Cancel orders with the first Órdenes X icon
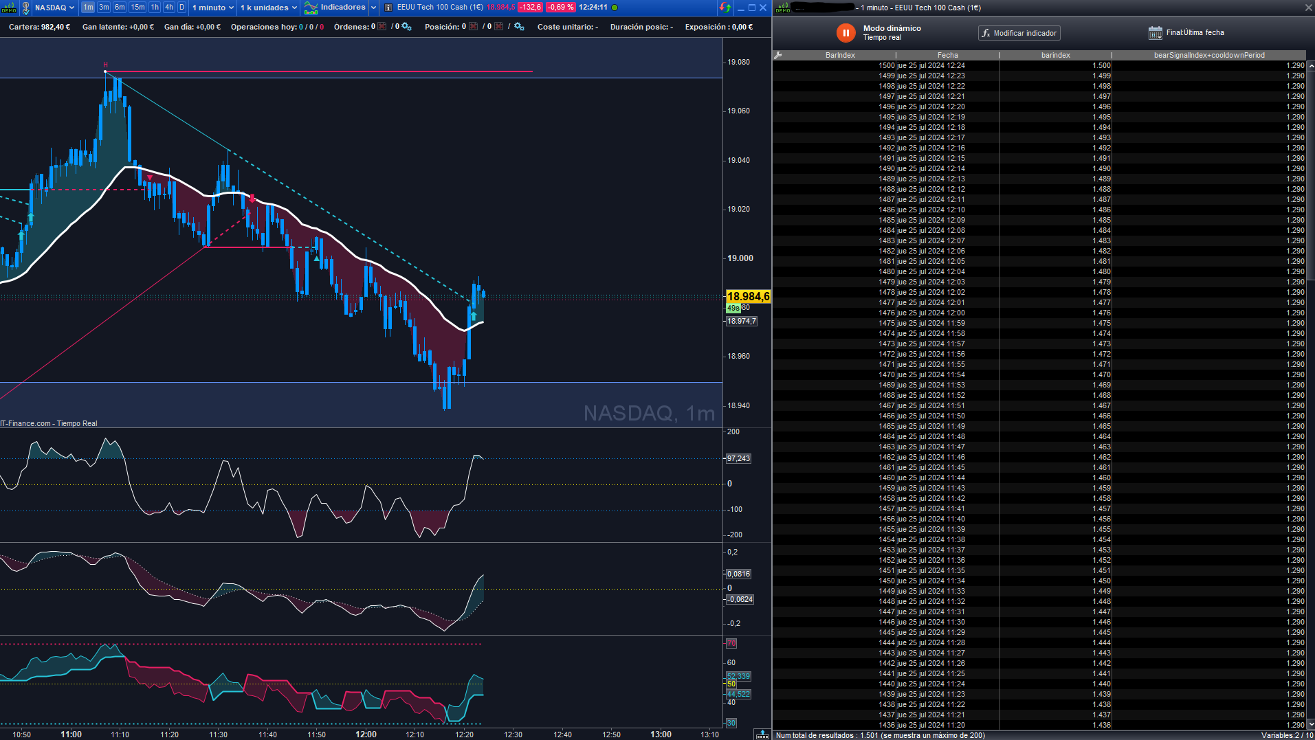This screenshot has width=1315, height=740. (382, 27)
